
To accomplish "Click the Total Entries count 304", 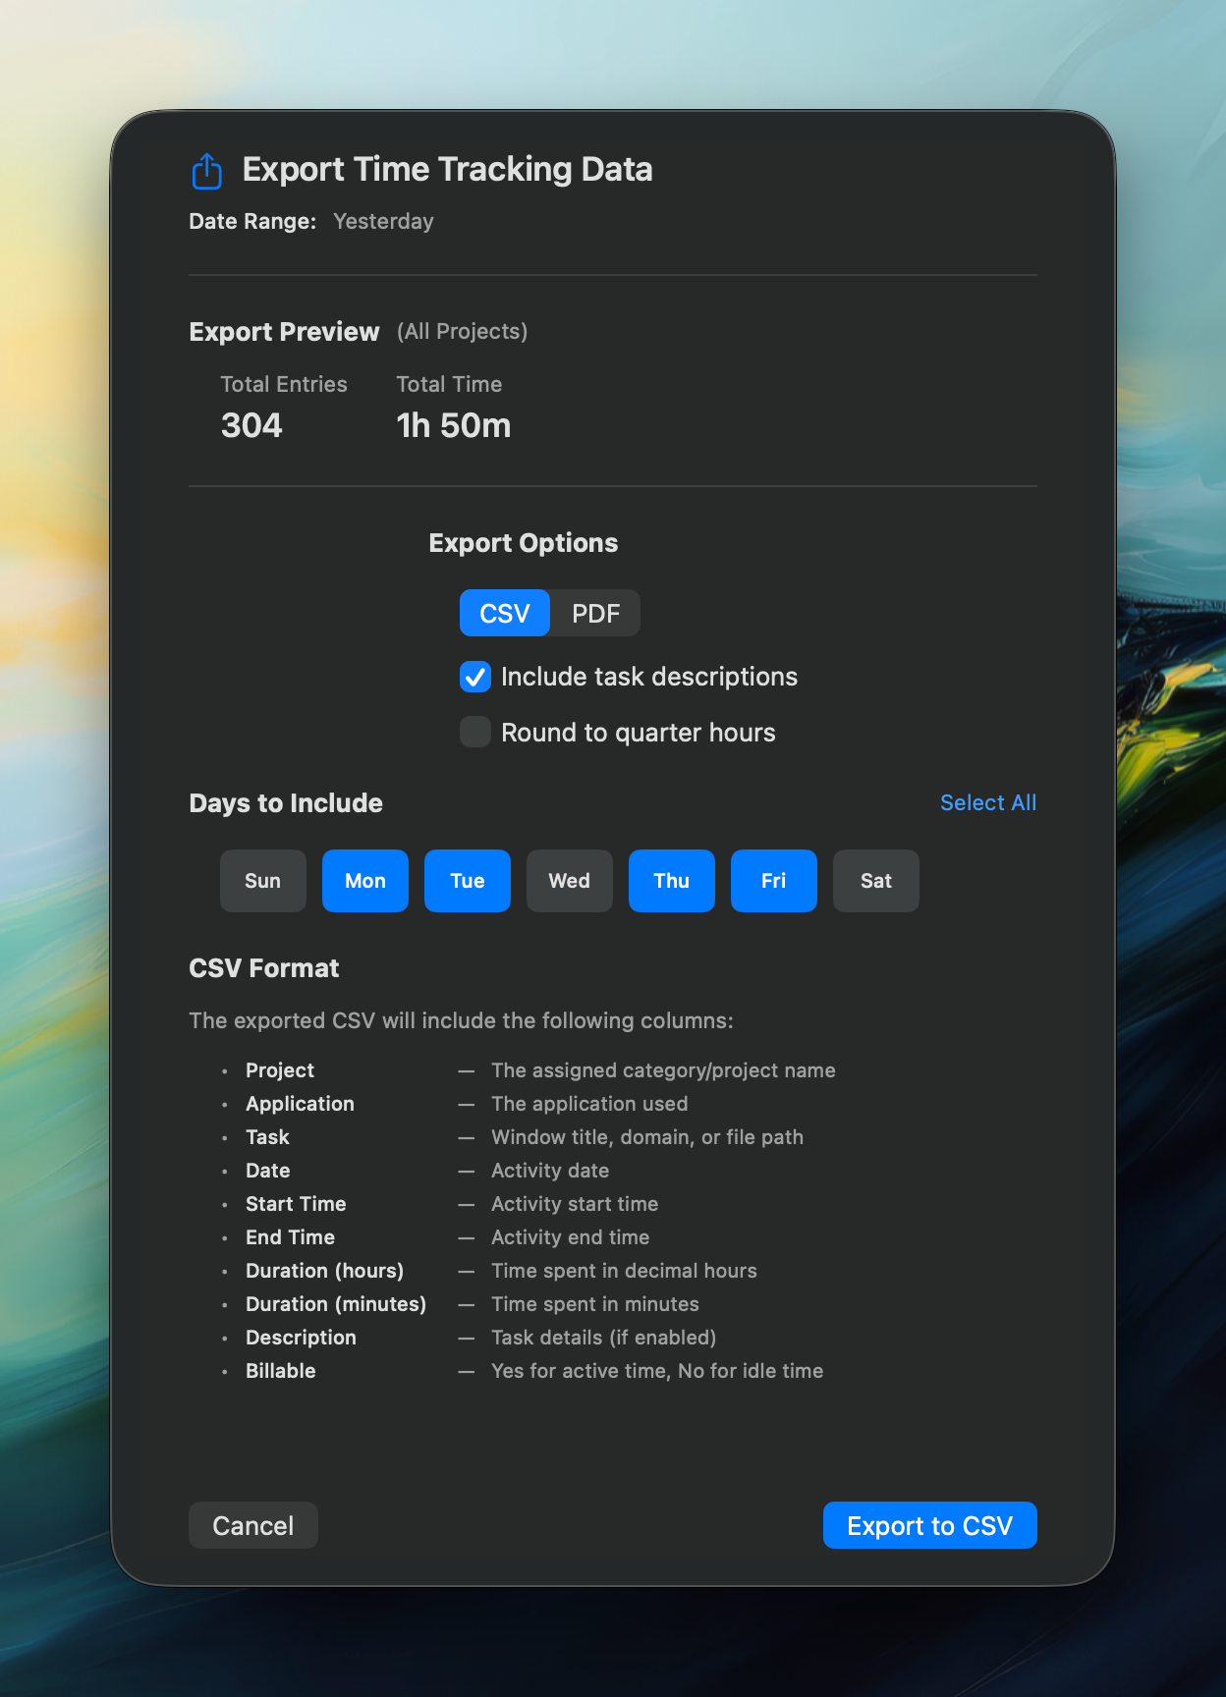I will tap(251, 425).
